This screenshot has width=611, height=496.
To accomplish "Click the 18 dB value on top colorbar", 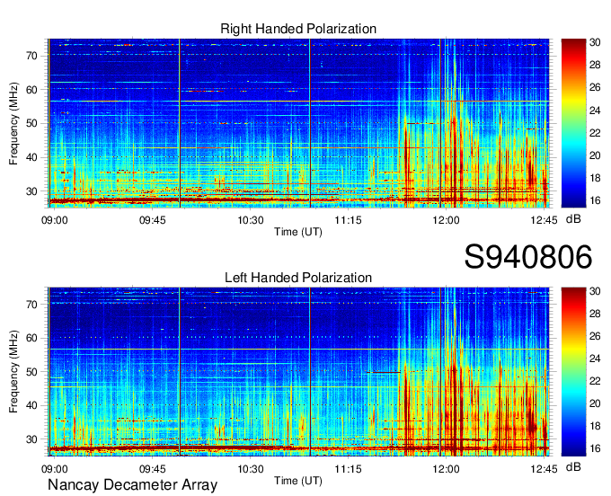I will pyautogui.click(x=595, y=179).
